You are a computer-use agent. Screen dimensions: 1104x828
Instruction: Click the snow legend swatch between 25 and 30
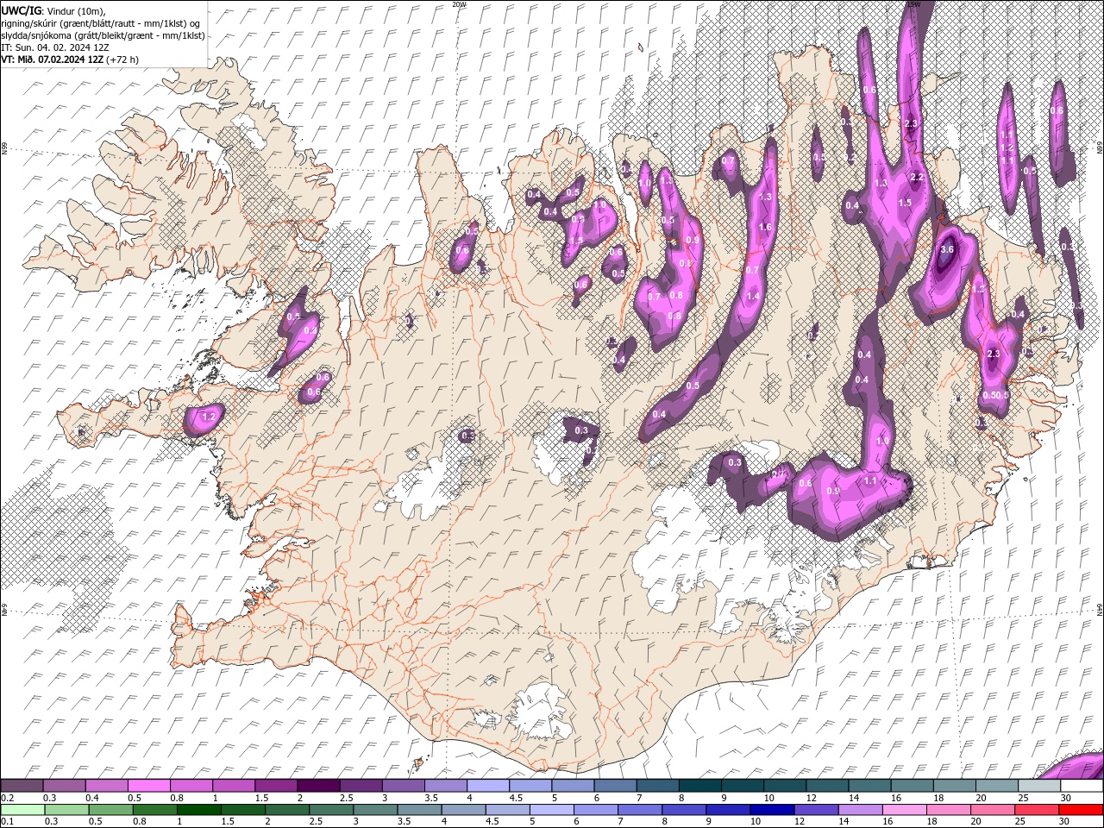[1038, 786]
